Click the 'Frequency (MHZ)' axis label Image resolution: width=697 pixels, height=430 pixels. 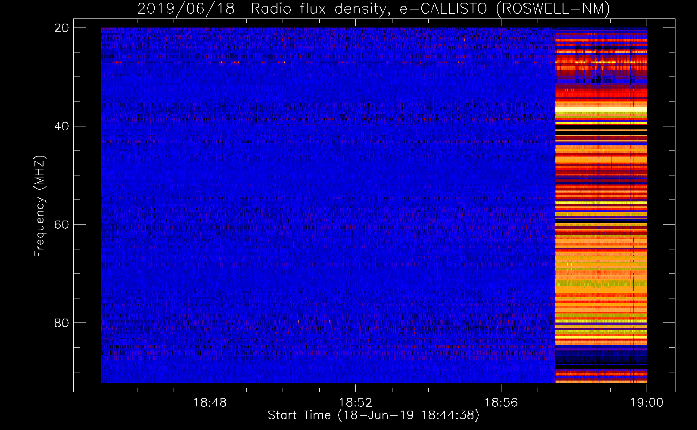[40, 206]
